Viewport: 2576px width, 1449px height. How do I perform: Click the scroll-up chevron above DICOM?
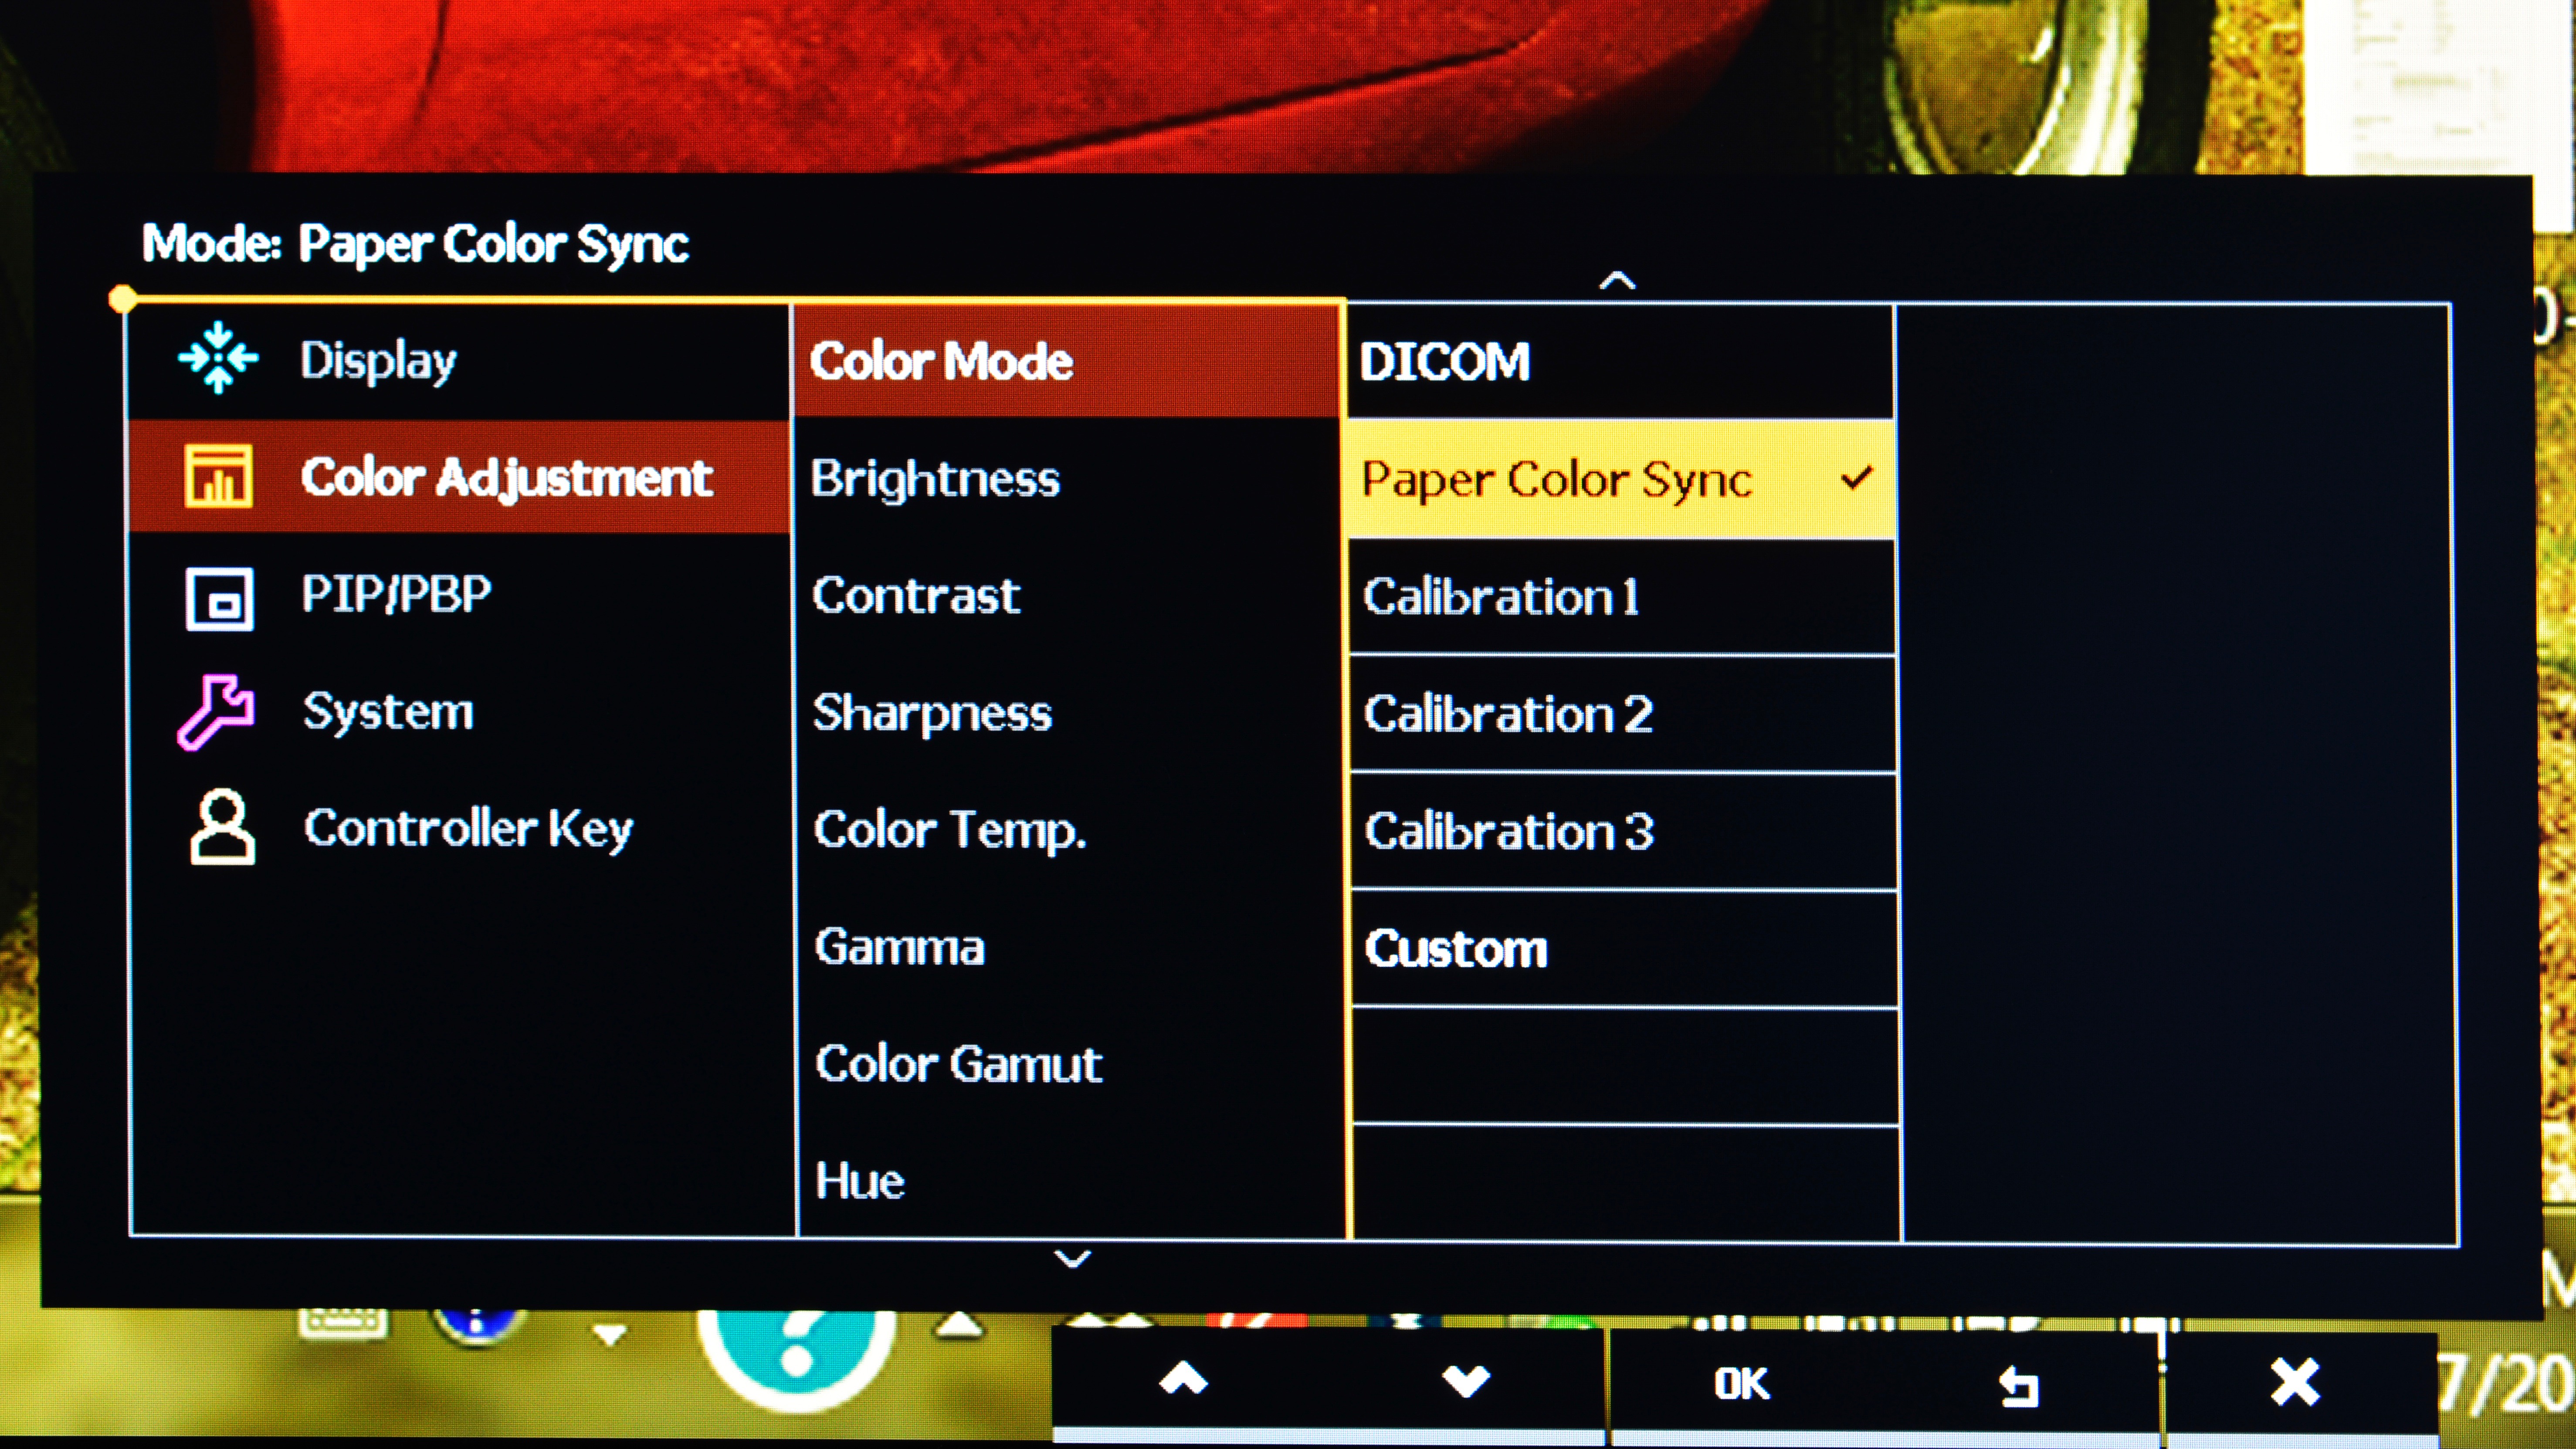pos(1617,281)
